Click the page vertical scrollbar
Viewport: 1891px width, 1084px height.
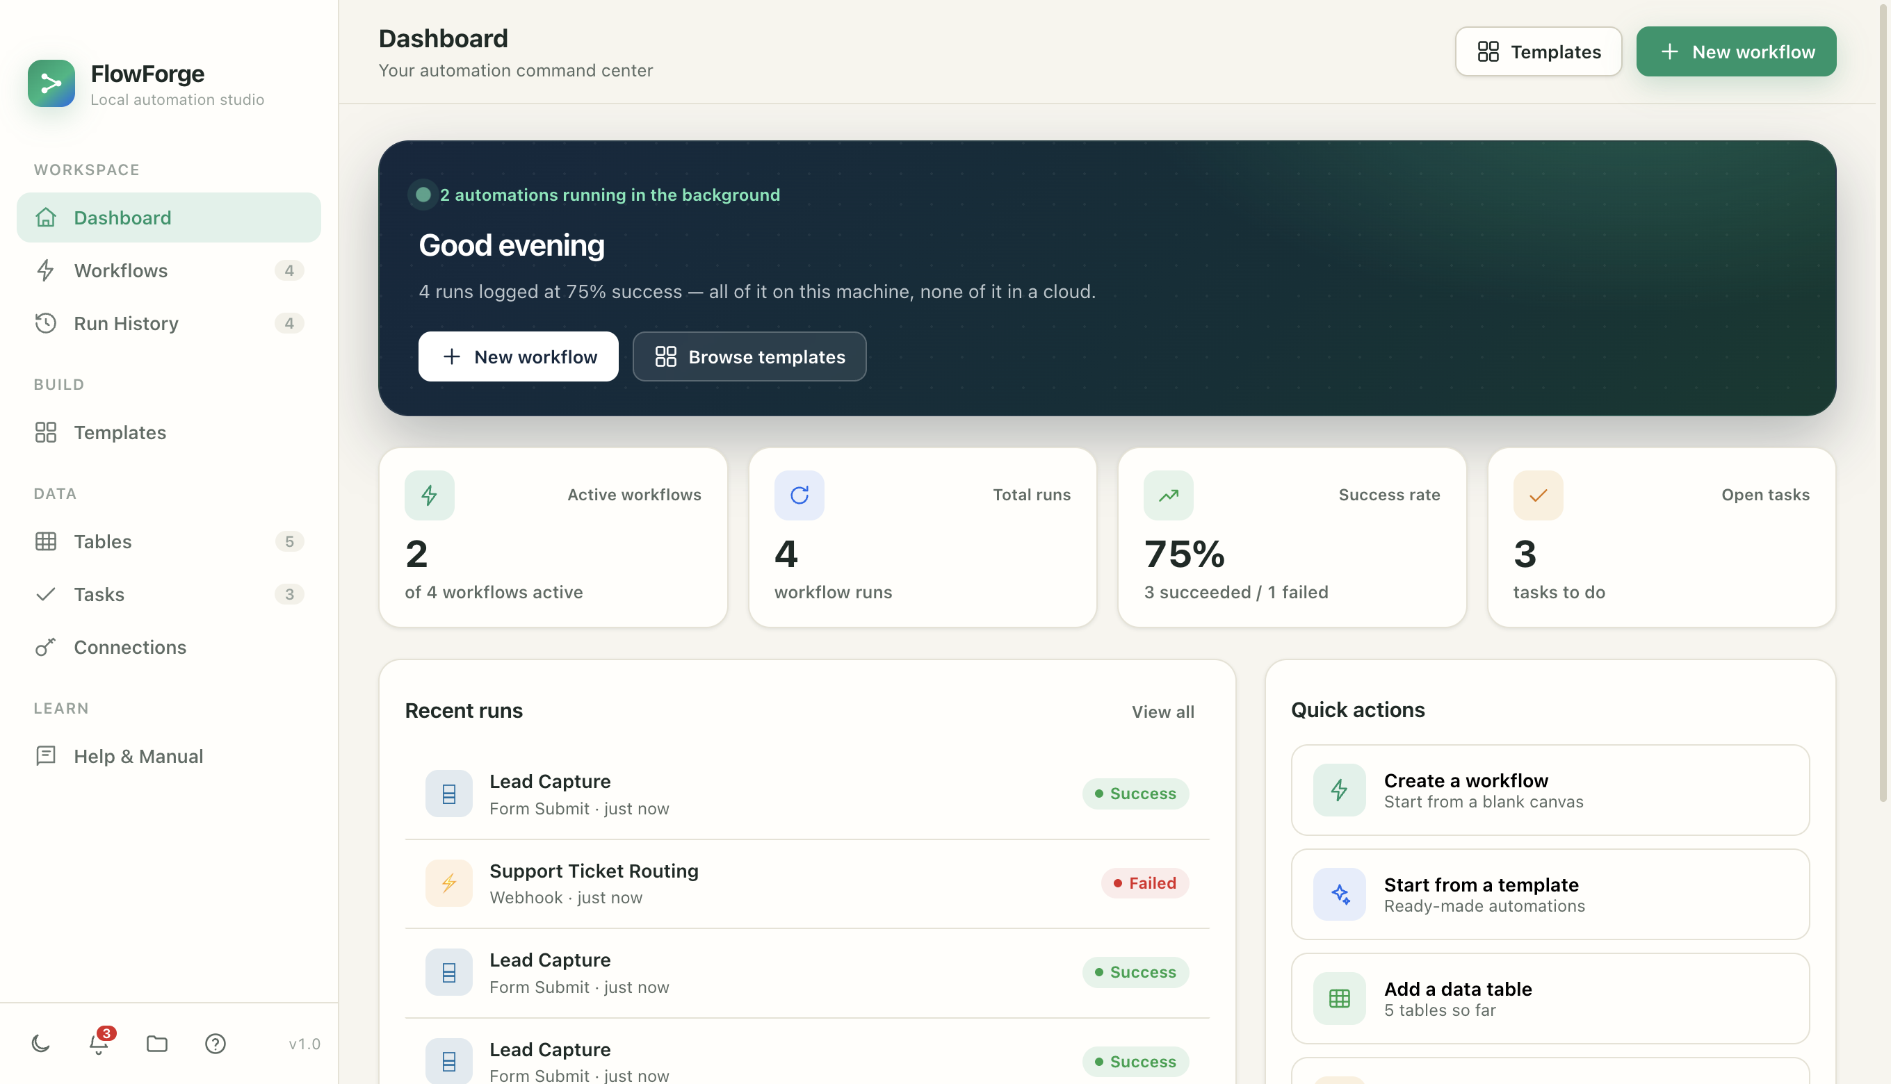click(1884, 402)
